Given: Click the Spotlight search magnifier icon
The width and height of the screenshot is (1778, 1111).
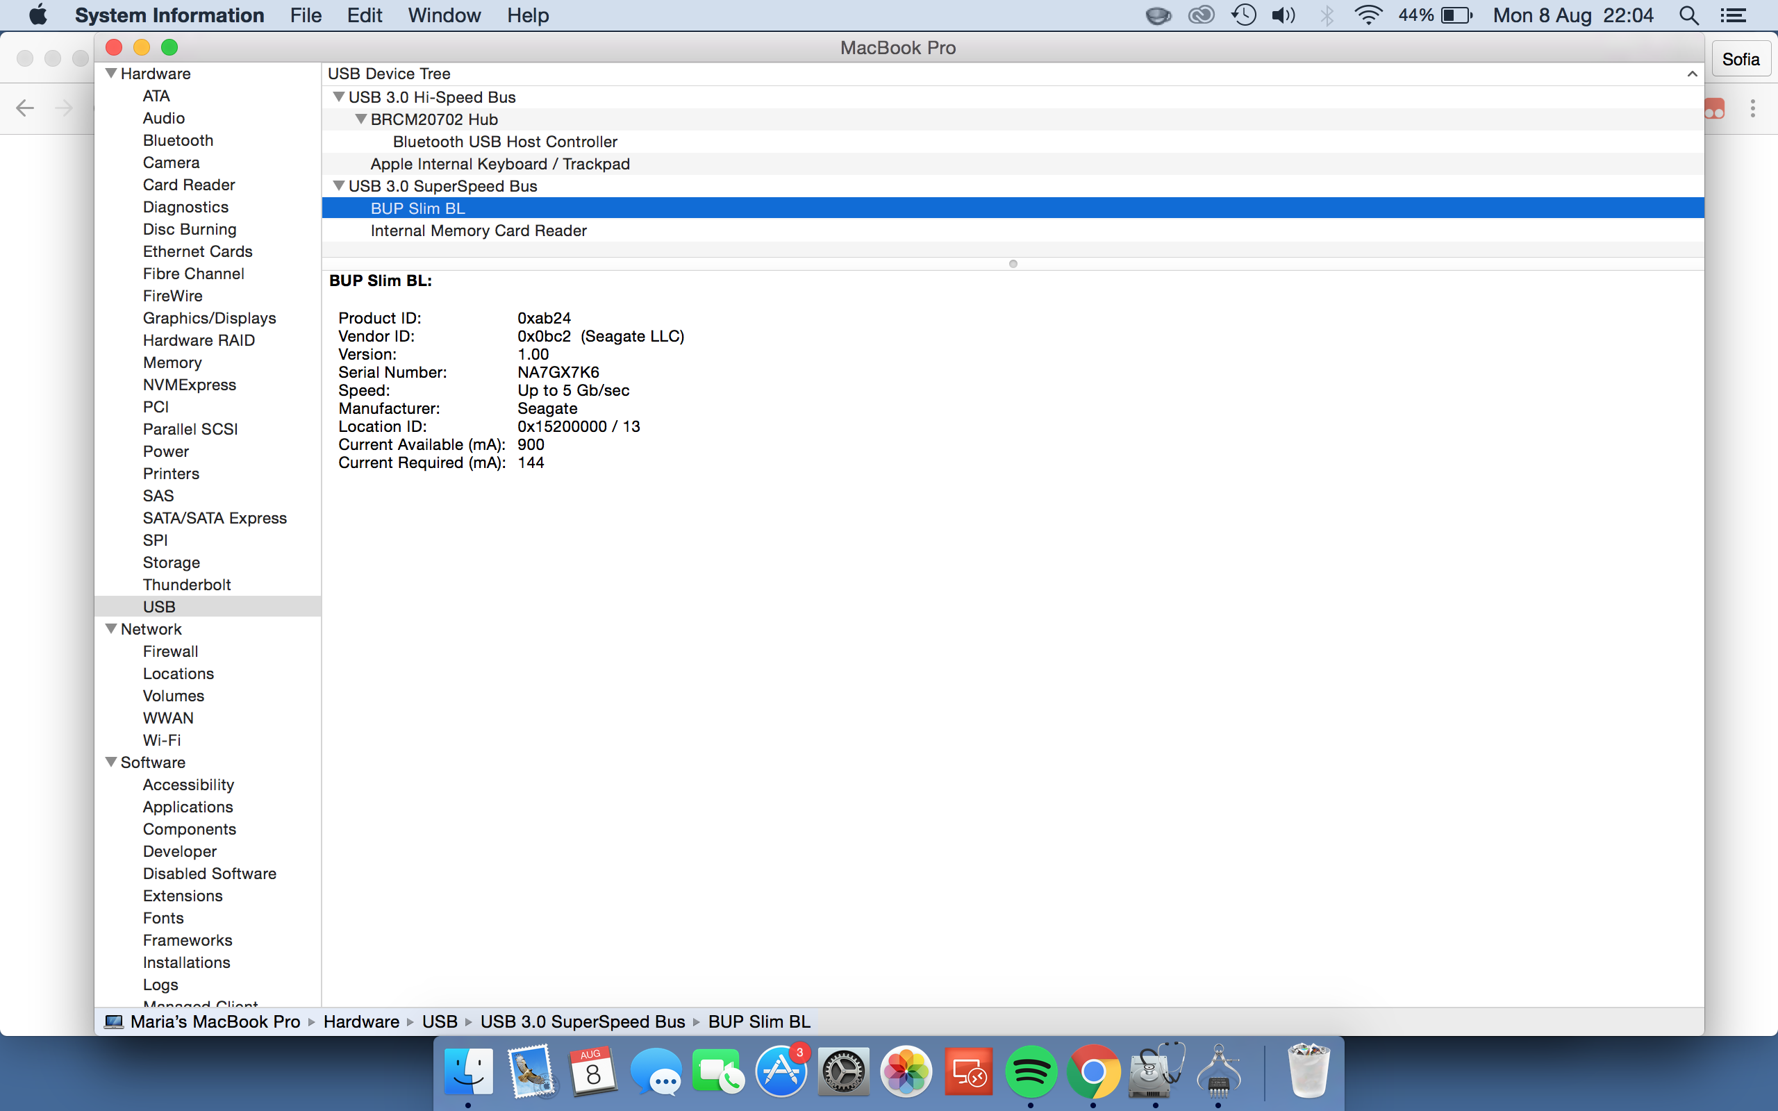Looking at the screenshot, I should (1688, 15).
